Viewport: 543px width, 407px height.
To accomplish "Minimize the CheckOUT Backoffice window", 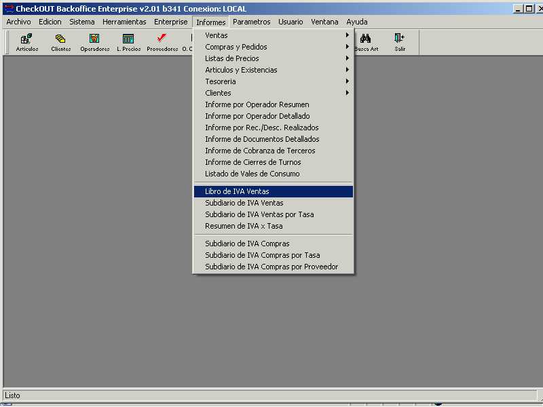I will (518, 9).
